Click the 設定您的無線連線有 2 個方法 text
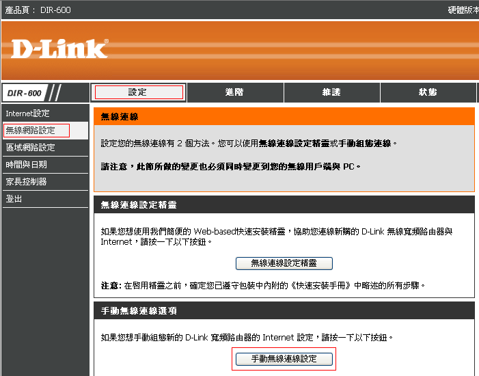This screenshot has height=376, width=479. (249, 144)
